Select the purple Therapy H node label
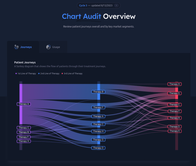196x166 pixels. coord(24,141)
